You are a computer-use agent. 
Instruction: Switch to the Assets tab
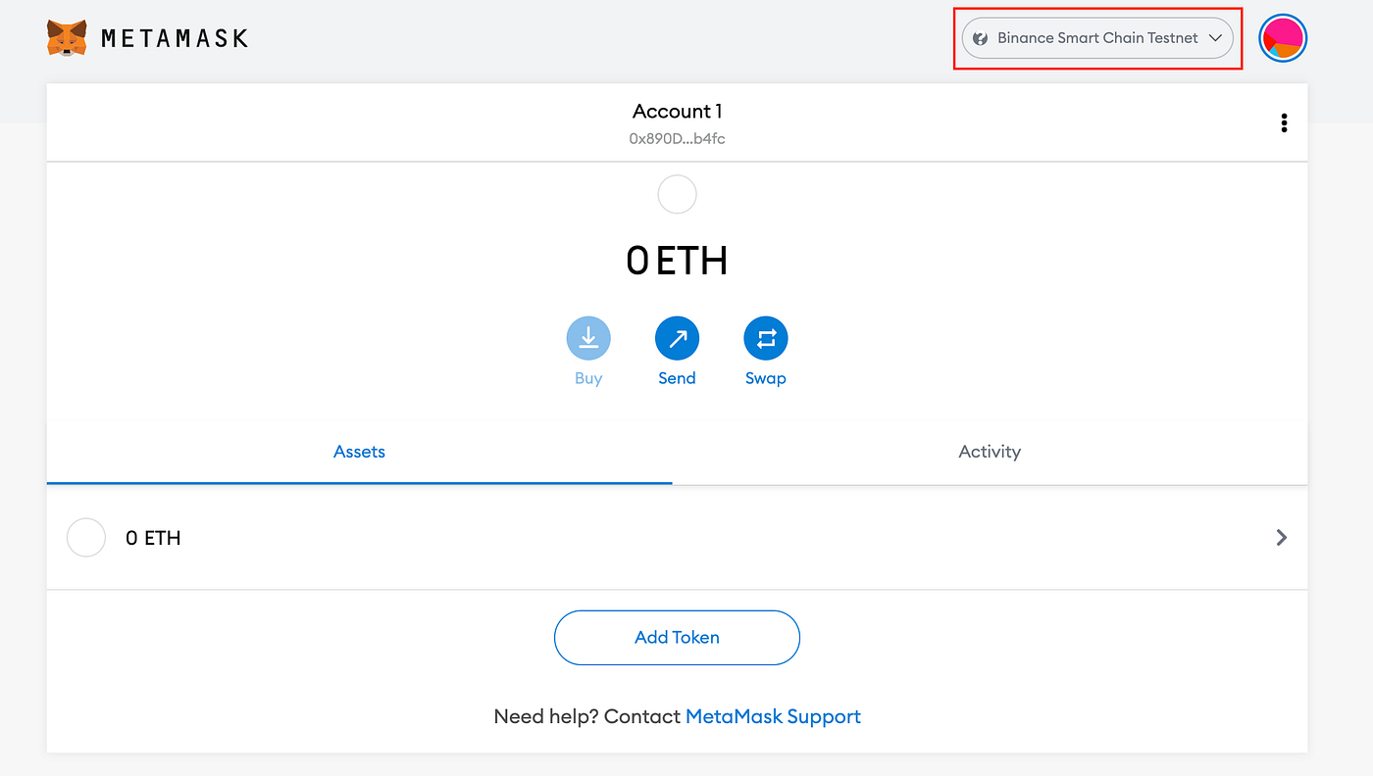pos(360,452)
